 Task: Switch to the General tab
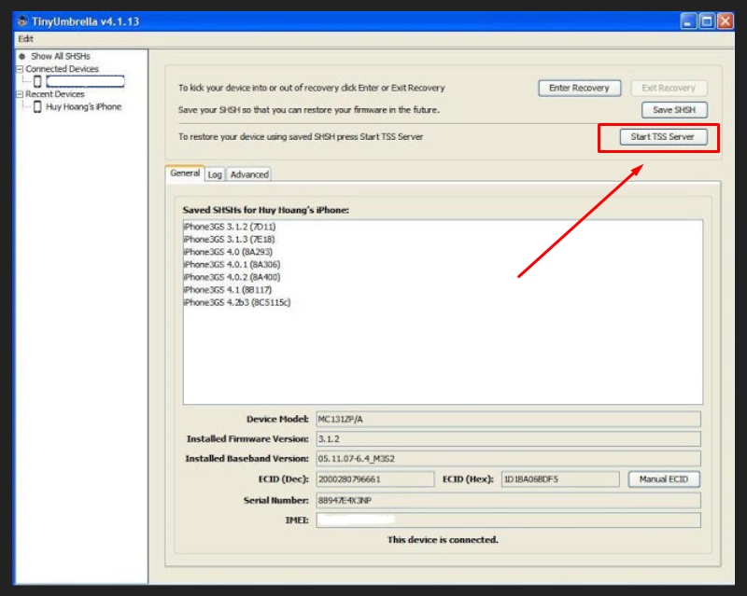[x=185, y=173]
